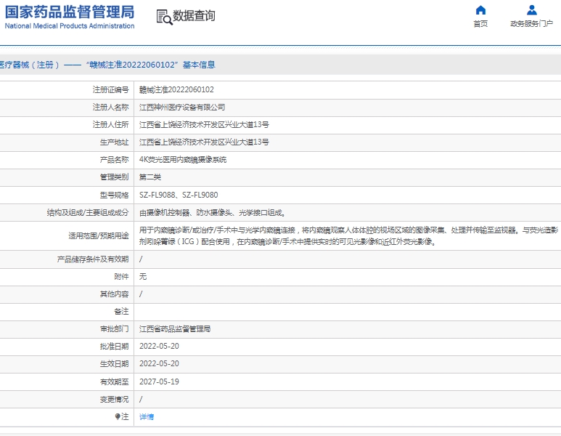Click the 备注 label
The height and width of the screenshot is (436, 561).
(121, 311)
